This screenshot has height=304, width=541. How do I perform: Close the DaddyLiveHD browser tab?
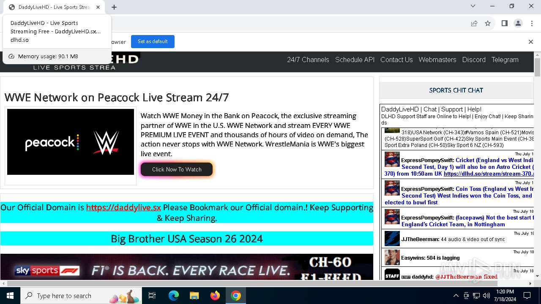pos(98,7)
